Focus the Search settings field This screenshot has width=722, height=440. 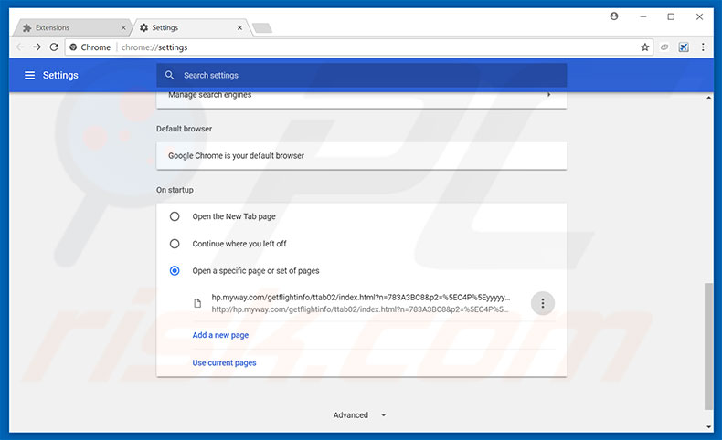click(x=362, y=75)
